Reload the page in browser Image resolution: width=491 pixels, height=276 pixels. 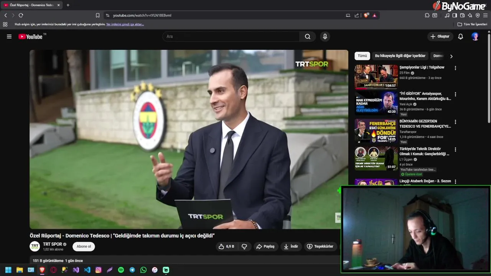(21, 15)
